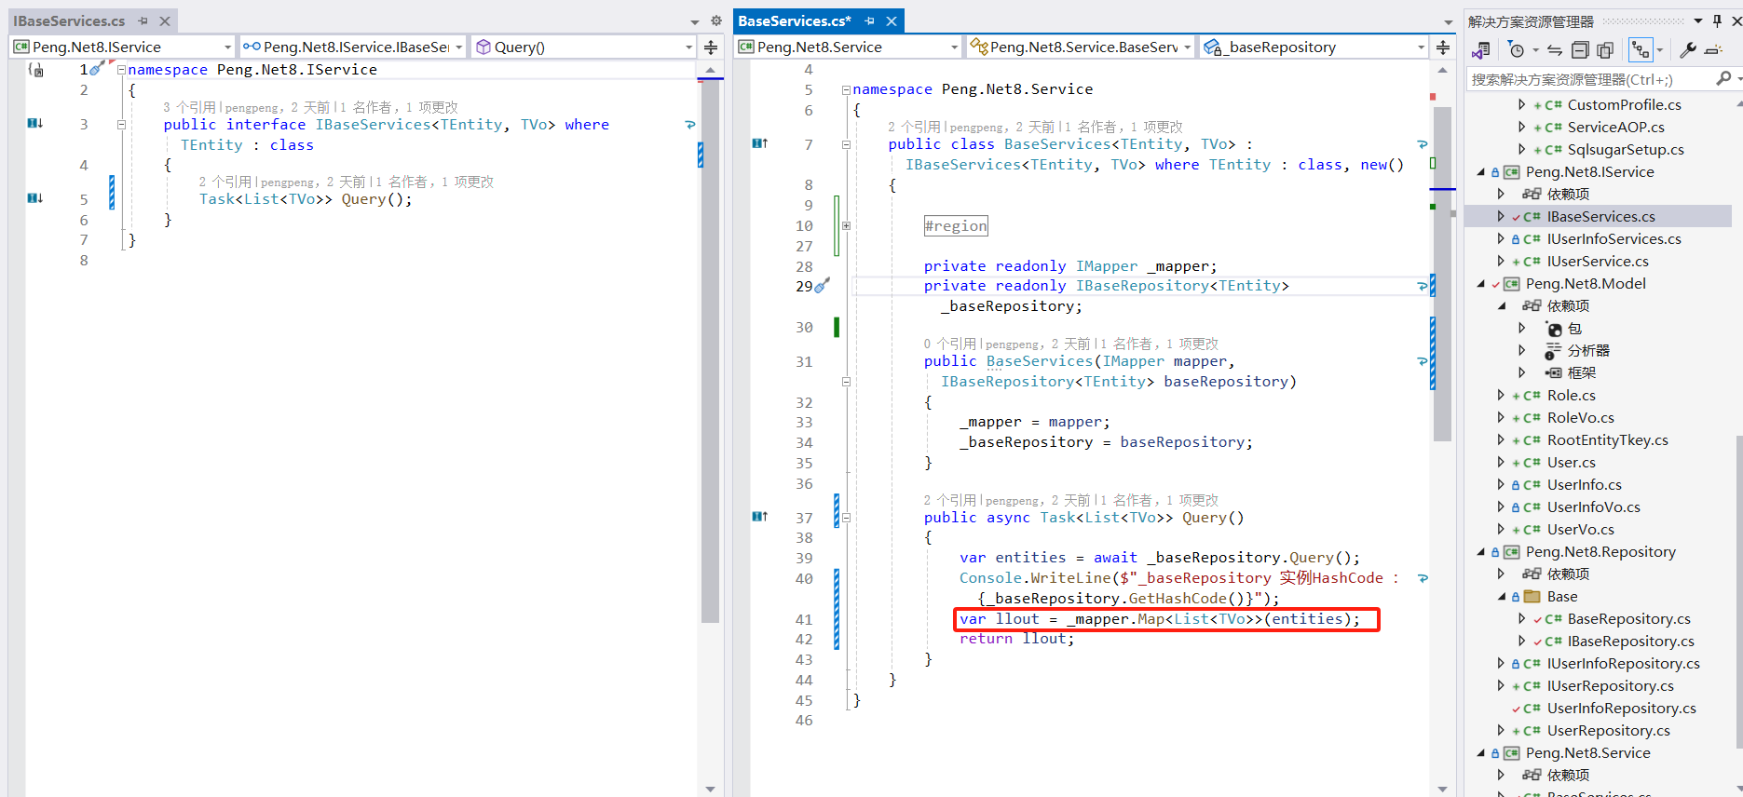Focus the Solution Explorer search box
Viewport: 1743px width, 797px height.
[1591, 79]
